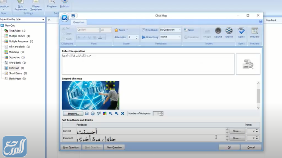The height and width of the screenshot is (158, 282).
Task: Select Multiple Choice in the question tree
Action: pos(17,36)
